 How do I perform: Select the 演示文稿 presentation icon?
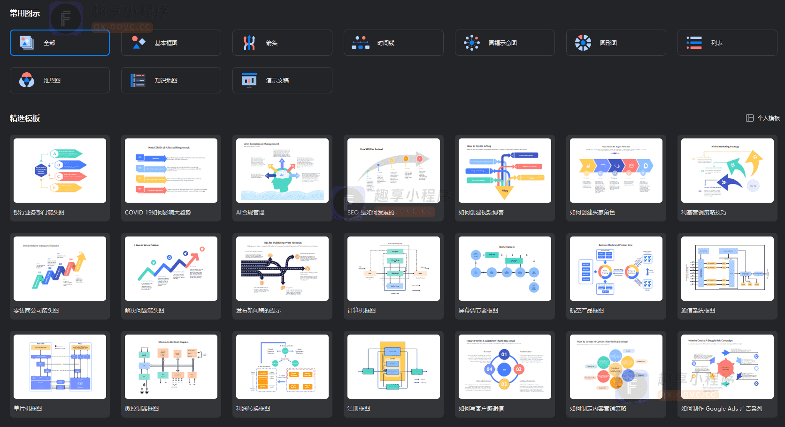(249, 80)
